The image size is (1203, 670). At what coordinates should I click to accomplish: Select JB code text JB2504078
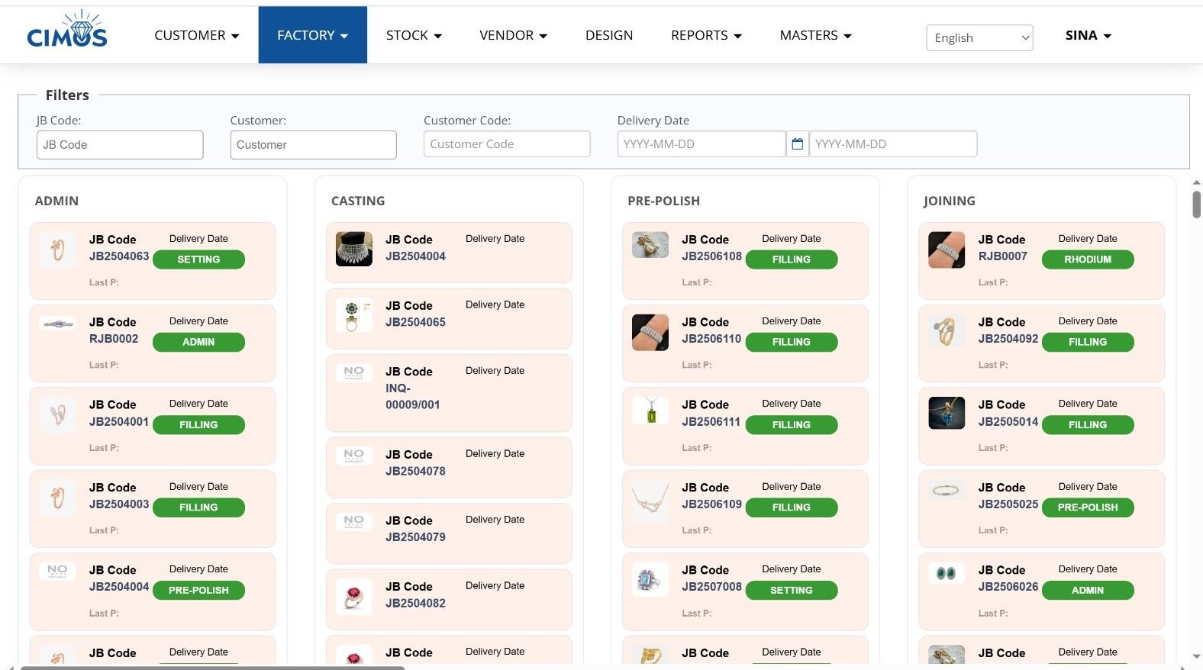(415, 472)
